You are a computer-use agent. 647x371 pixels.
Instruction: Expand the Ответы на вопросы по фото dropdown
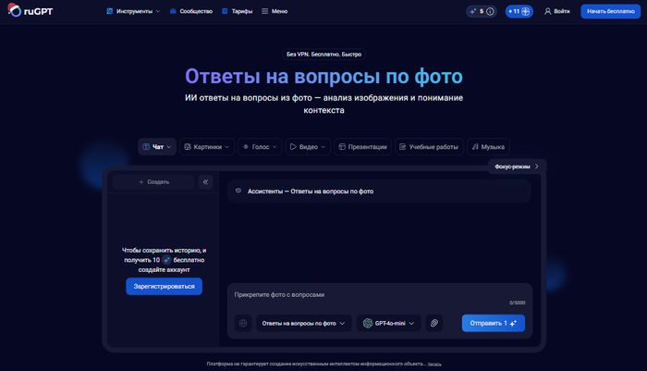[304, 323]
